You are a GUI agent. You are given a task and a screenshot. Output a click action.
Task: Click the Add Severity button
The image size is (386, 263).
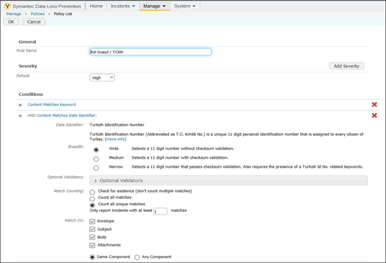tap(347, 66)
